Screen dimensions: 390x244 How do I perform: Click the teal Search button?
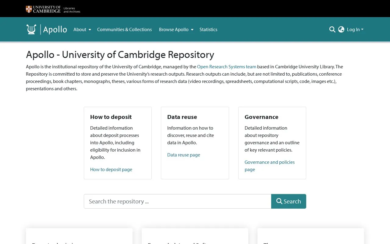289,201
